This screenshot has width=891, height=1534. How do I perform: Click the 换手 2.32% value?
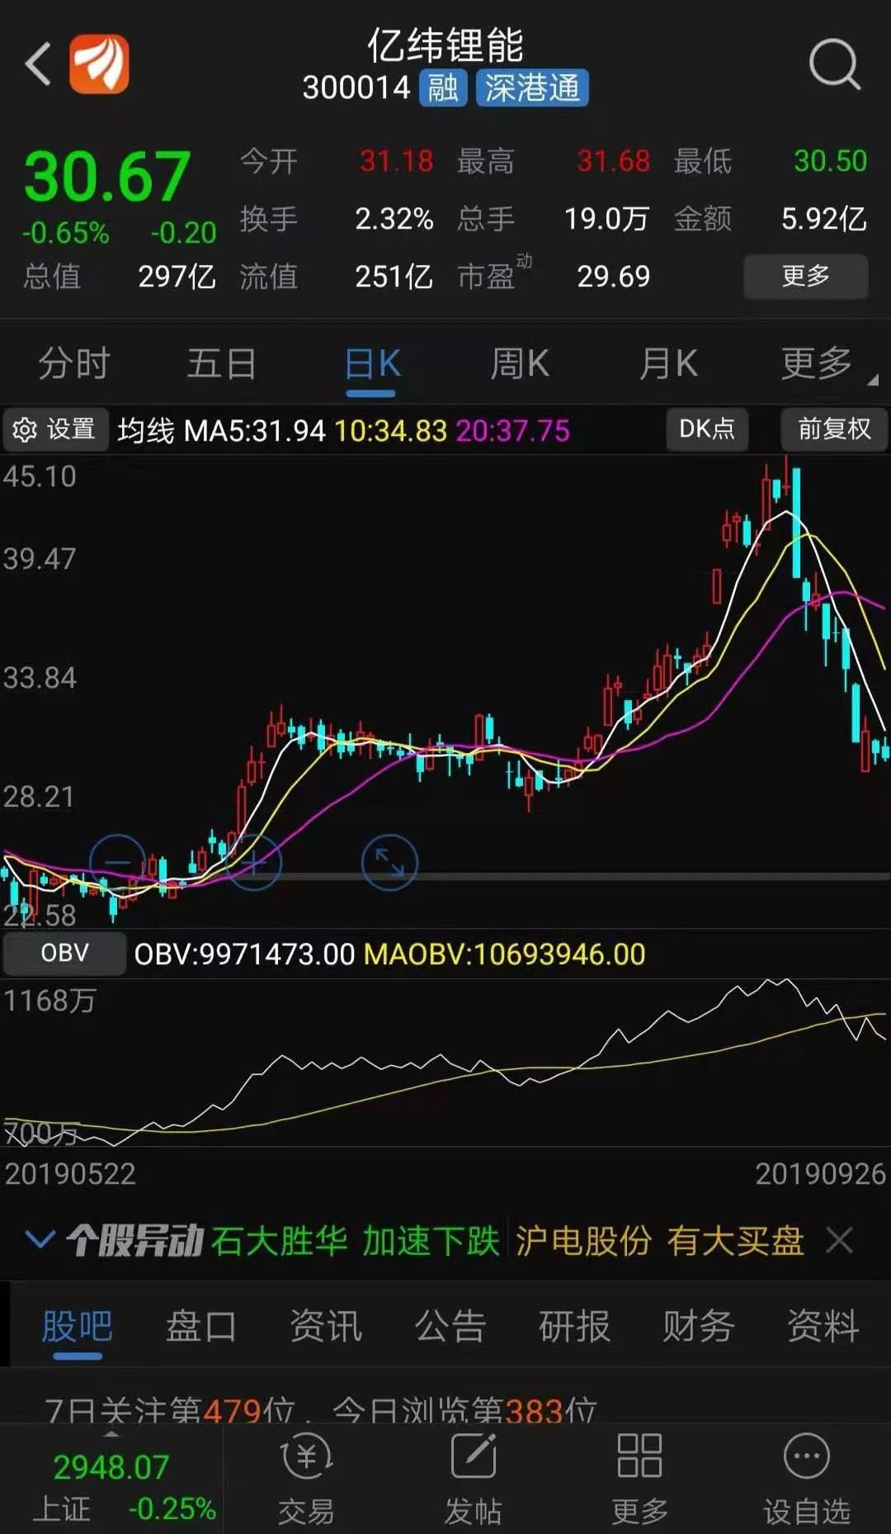394,219
